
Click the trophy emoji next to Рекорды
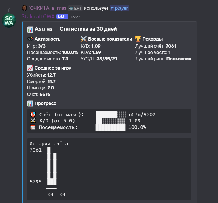coord(138,39)
